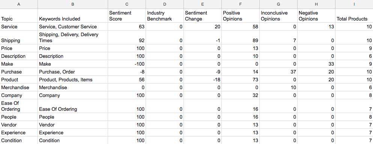Click the Industry Benchmark header cell

[165, 16]
